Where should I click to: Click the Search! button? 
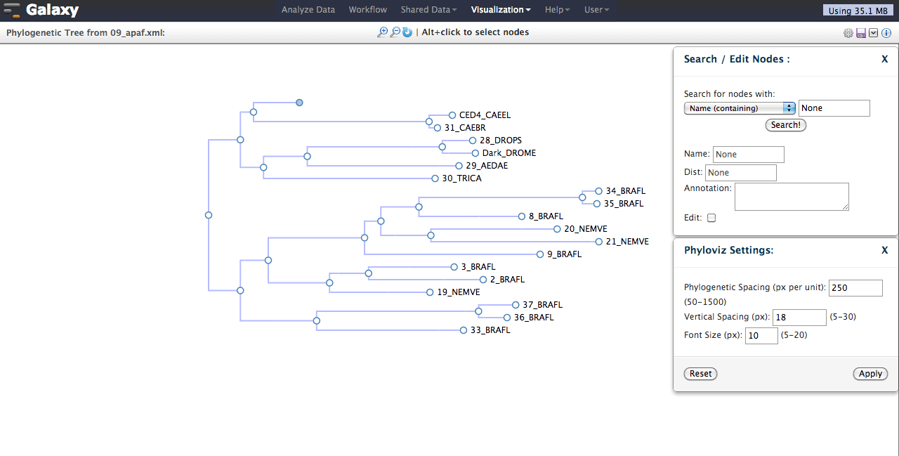[x=785, y=124]
